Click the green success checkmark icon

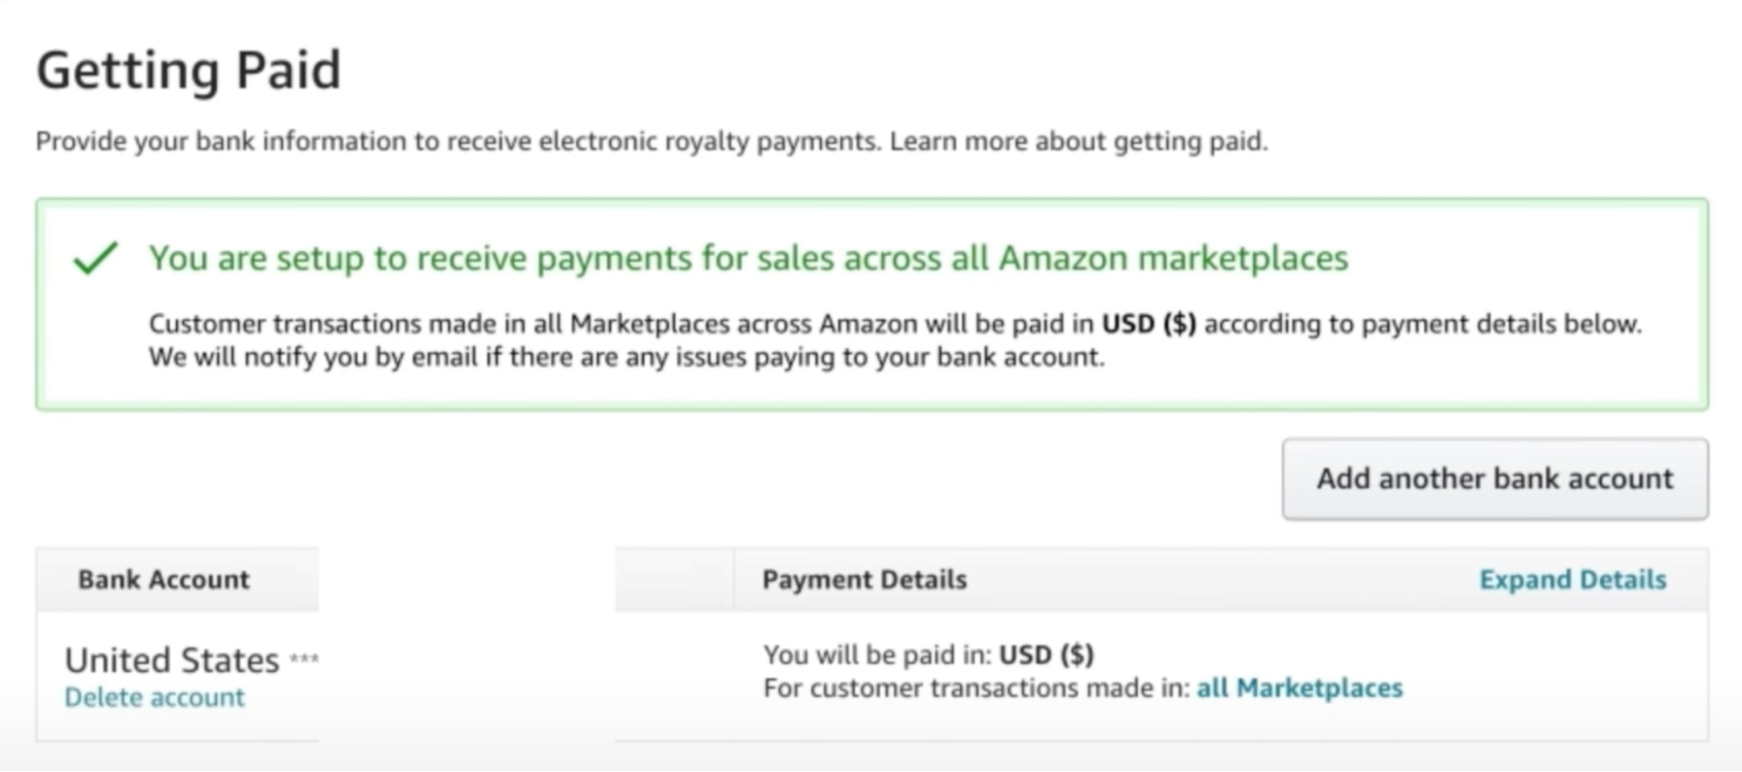(96, 258)
